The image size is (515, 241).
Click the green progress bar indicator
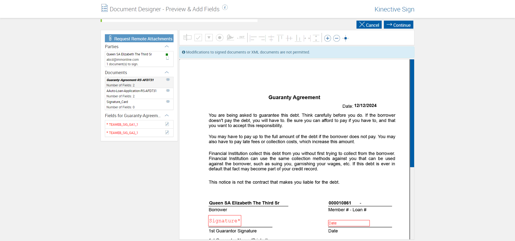101,21
